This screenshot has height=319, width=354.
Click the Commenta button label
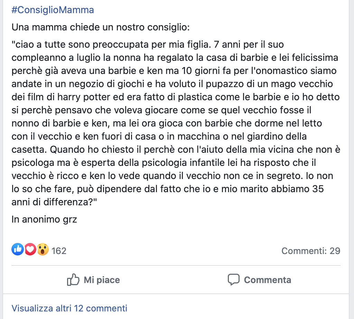(268, 280)
